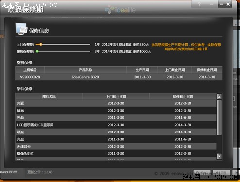Select the LCD显示器或LCD显示屏 row
This screenshot has width=240, height=182.
(116, 125)
